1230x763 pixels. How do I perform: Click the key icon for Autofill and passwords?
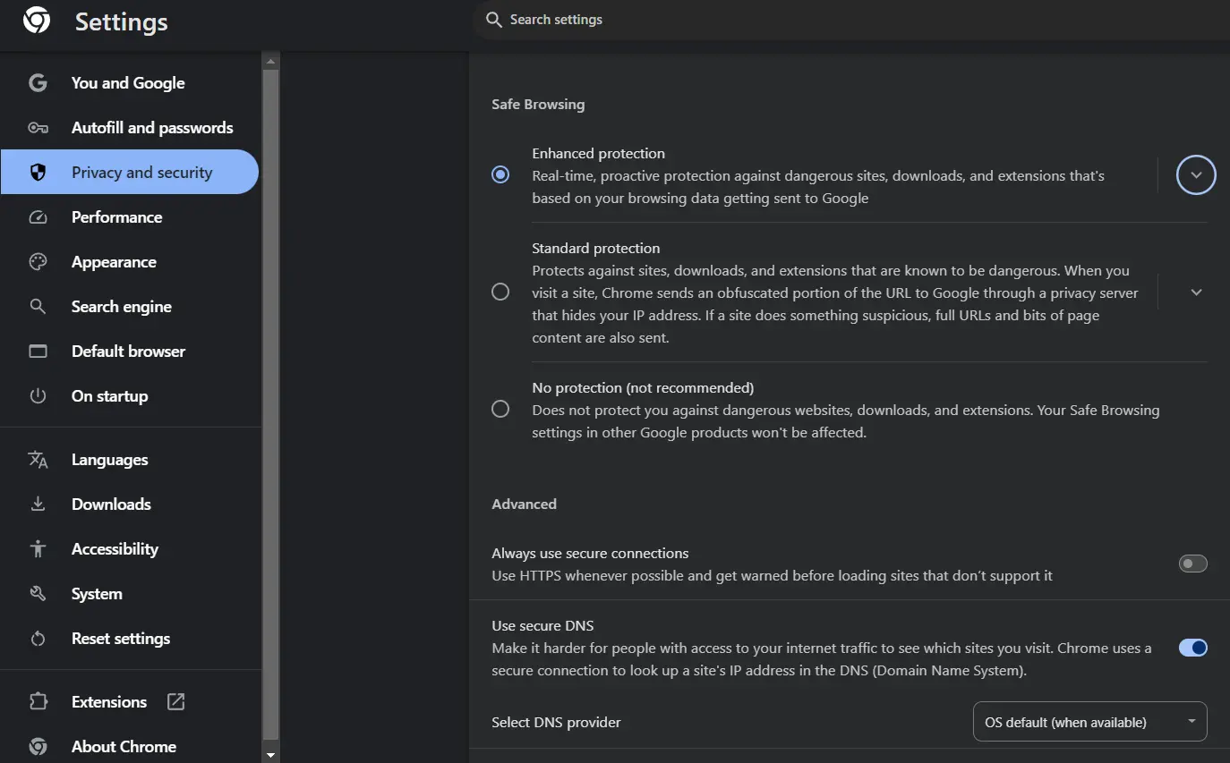pyautogui.click(x=38, y=128)
